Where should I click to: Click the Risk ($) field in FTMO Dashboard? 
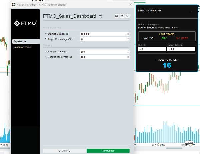click(x=152, y=49)
